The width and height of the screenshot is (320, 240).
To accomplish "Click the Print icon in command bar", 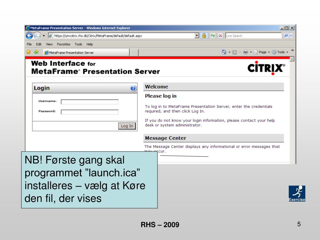I will click(246, 52).
